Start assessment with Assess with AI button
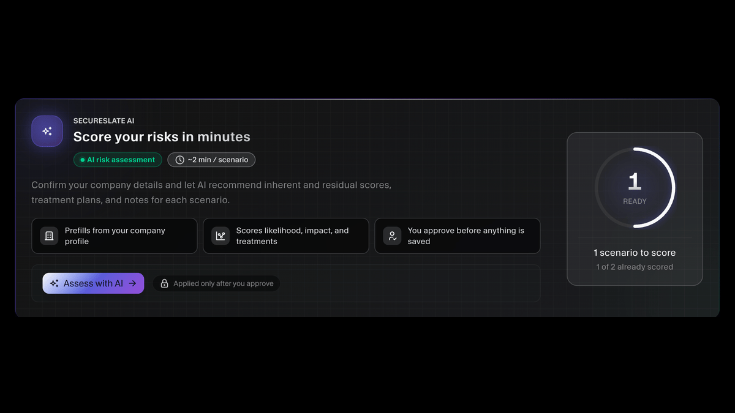735x413 pixels. [93, 283]
